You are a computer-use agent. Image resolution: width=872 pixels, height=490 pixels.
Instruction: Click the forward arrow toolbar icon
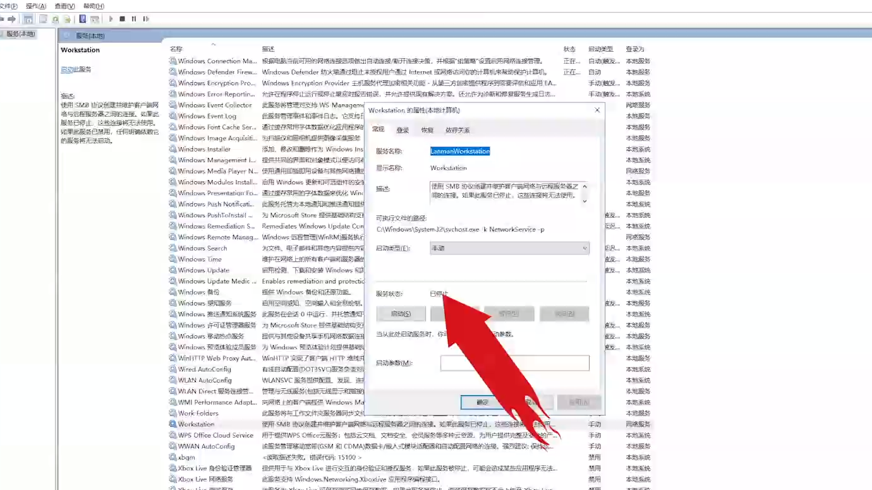point(11,19)
